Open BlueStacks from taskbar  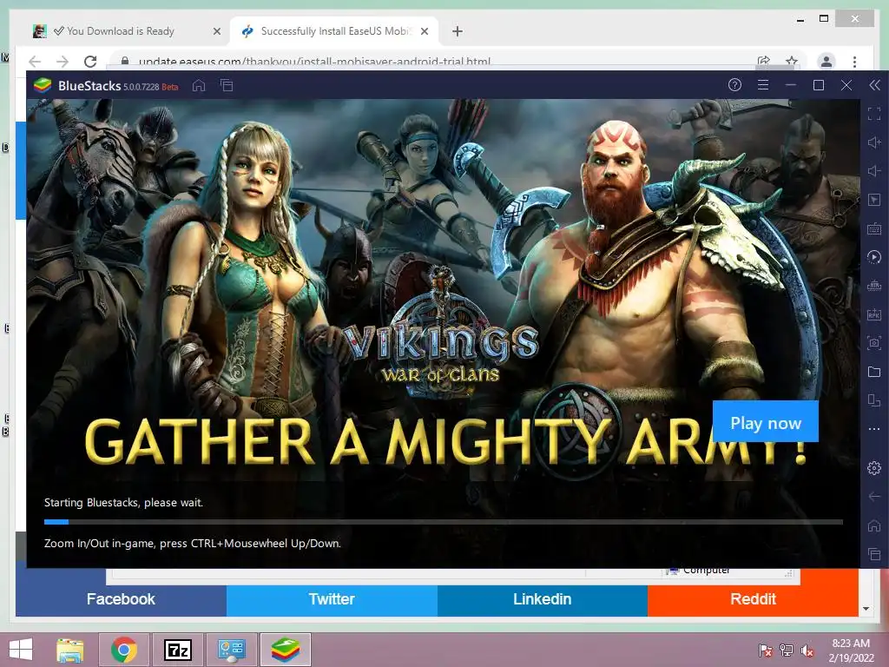click(285, 650)
